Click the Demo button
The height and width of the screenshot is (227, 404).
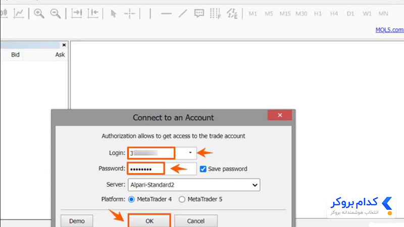point(77,221)
